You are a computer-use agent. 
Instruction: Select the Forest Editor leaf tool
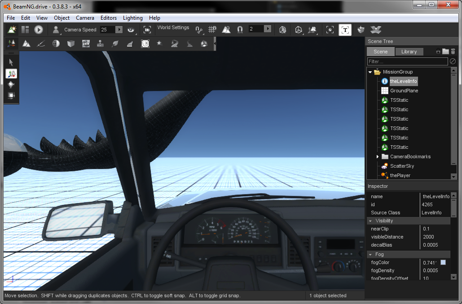pos(115,44)
